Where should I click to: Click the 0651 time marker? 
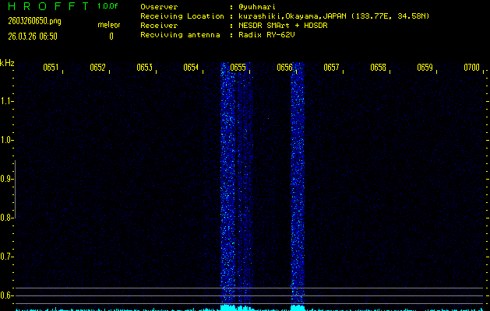pos(51,68)
